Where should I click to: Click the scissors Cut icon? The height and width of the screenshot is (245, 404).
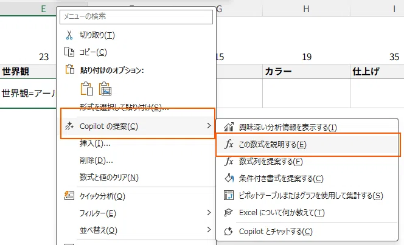tap(69, 35)
